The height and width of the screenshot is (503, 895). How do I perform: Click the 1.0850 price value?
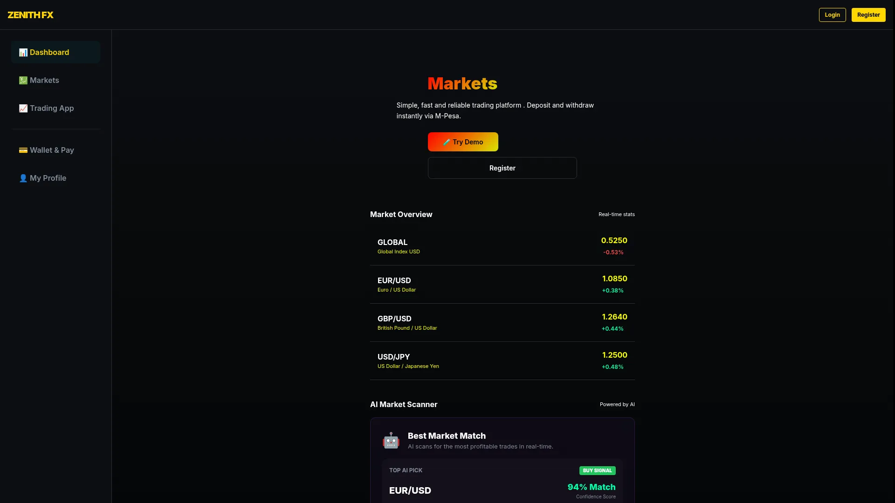click(x=614, y=279)
